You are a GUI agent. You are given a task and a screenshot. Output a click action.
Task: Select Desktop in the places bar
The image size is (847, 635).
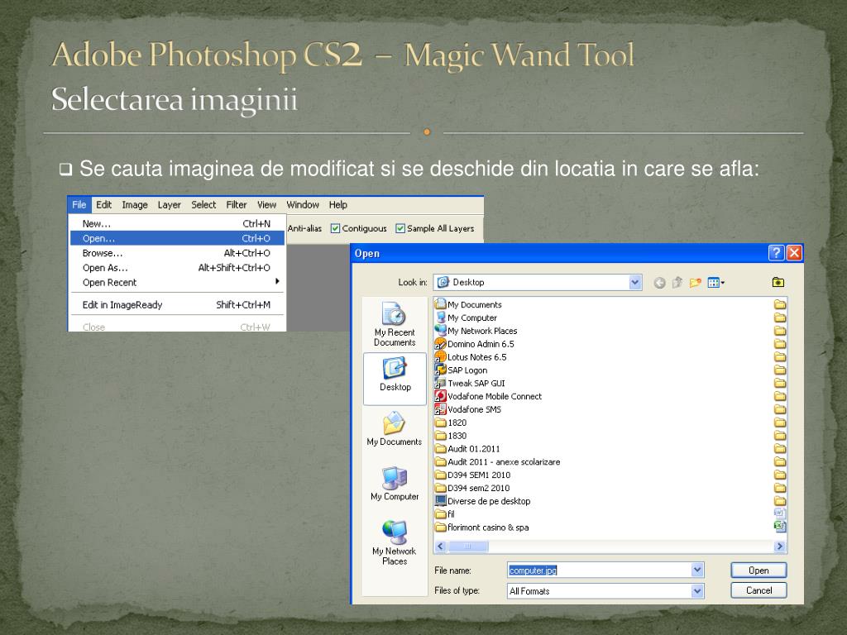(395, 378)
